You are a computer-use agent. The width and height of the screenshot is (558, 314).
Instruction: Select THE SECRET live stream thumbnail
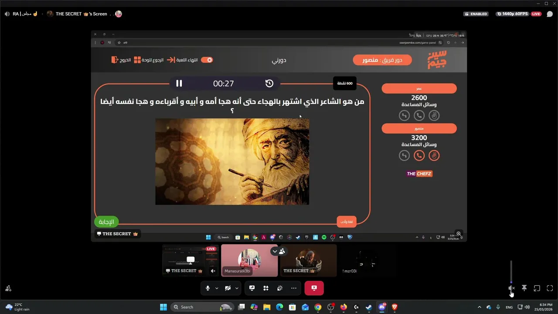tap(190, 260)
